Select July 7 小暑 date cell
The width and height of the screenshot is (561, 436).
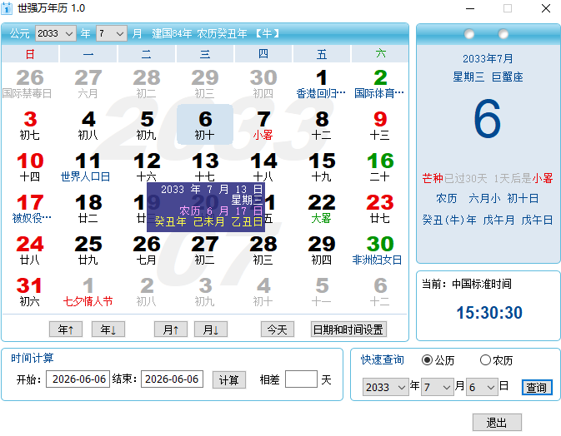click(263, 124)
